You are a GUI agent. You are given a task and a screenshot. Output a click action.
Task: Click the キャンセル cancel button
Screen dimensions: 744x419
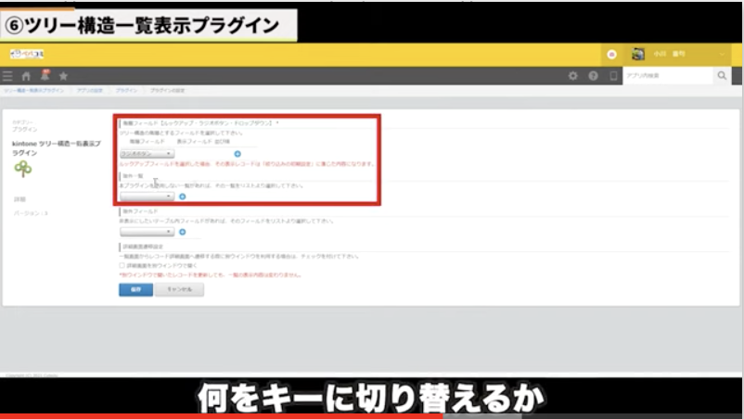[179, 289]
